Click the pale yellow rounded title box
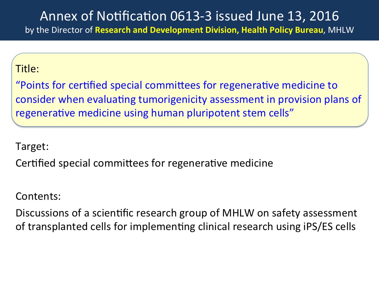This screenshot has width=379, height=284. tap(190, 90)
